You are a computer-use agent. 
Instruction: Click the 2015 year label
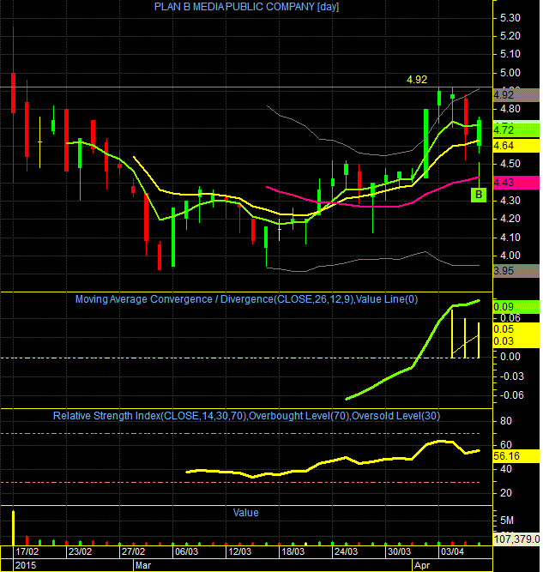point(26,565)
